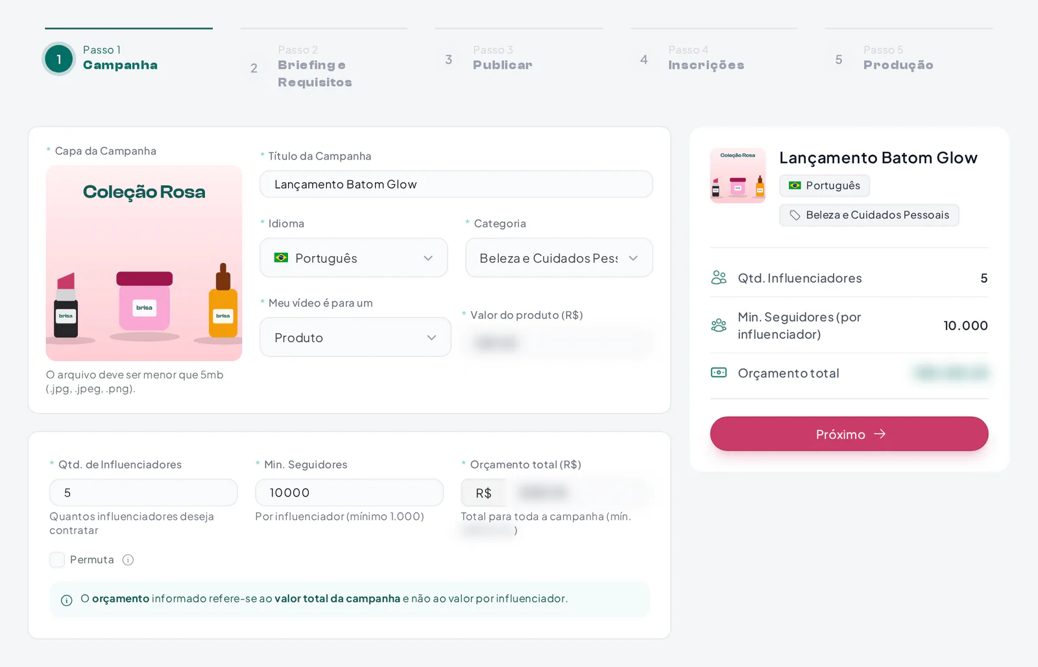Click the Coleção Rosa campaign cover image
Screen dimensions: 1038x667
[x=144, y=263]
